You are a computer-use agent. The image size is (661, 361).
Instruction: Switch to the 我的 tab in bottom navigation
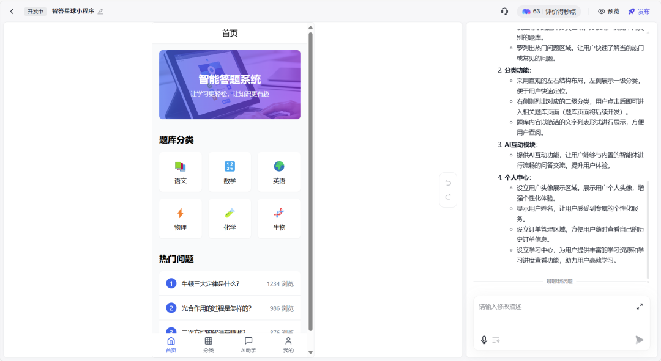(x=288, y=343)
